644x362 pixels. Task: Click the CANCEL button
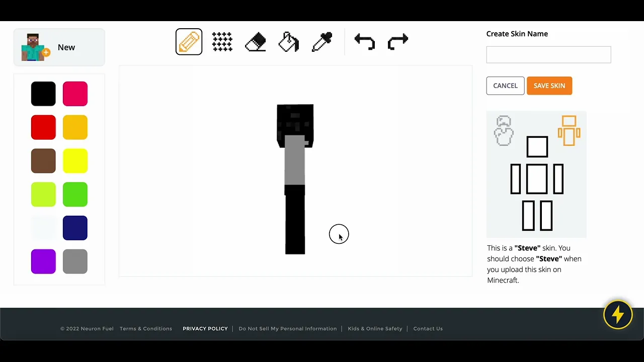[x=505, y=85]
